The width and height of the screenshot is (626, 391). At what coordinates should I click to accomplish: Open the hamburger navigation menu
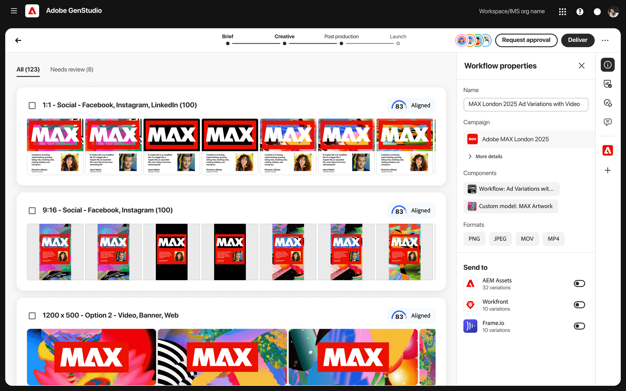point(14,11)
